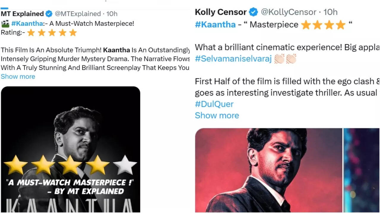Open the @MTExplained handle

tap(78, 14)
